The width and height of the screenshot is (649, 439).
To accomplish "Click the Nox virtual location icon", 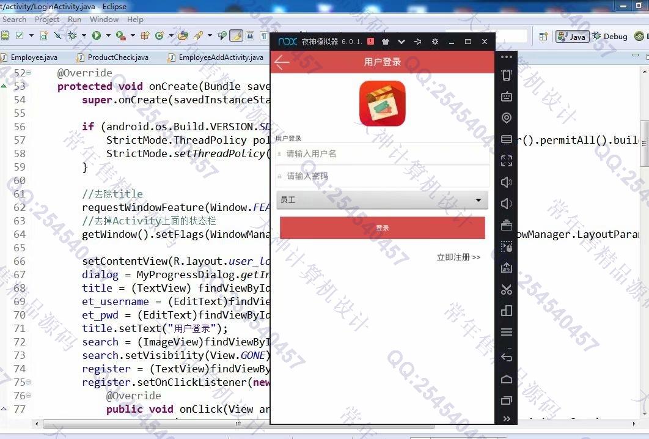I will pos(507,118).
